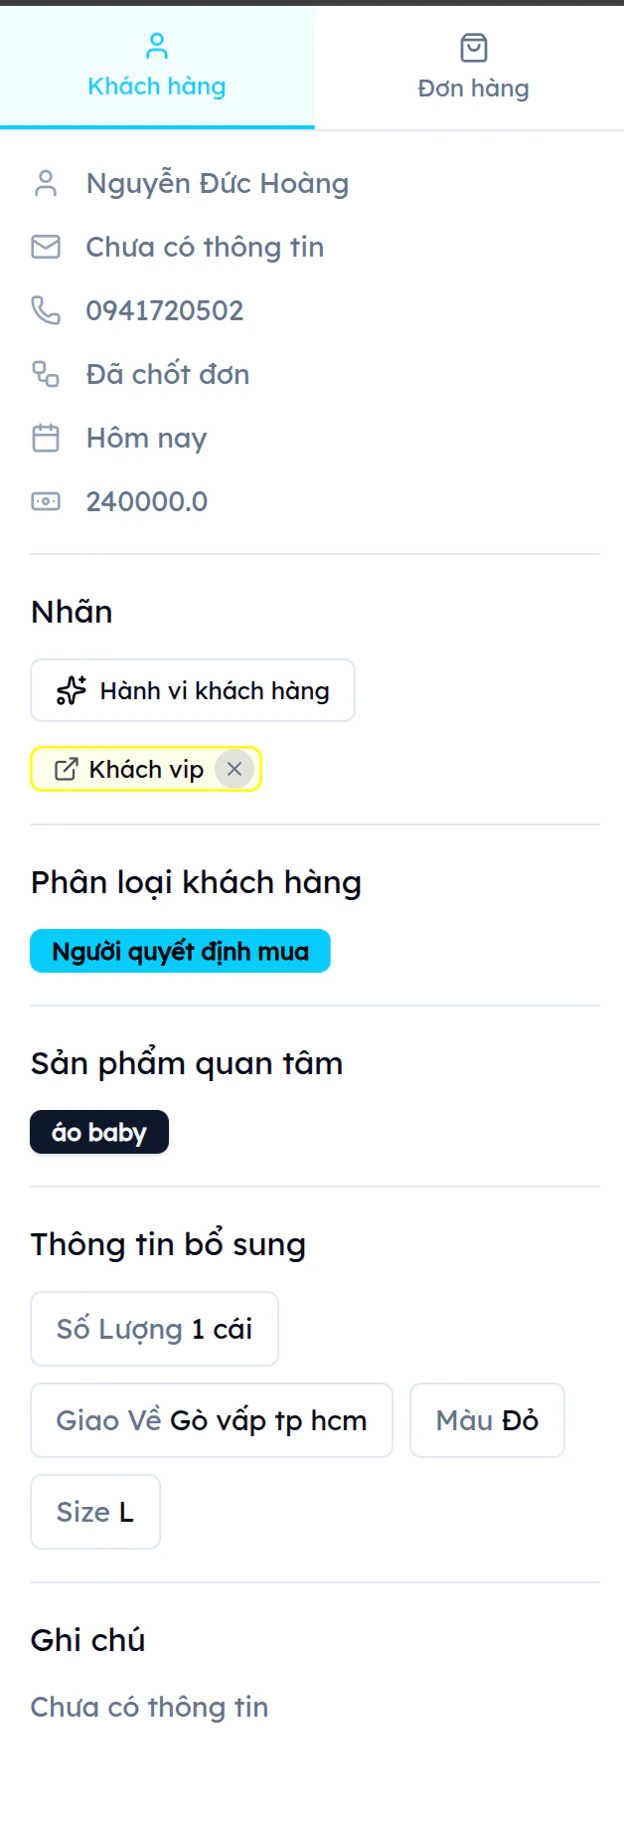Image resolution: width=624 pixels, height=1841 pixels.
Task: Click the phone icon next to 0941720502
Action: pos(46,310)
